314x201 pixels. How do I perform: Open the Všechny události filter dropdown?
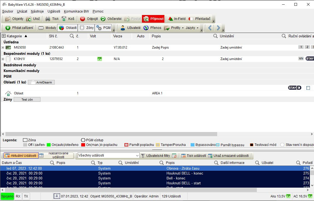[x=137, y=155]
